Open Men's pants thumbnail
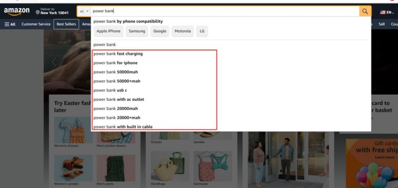Screen dimensions: 398x188 click(x=116, y=168)
